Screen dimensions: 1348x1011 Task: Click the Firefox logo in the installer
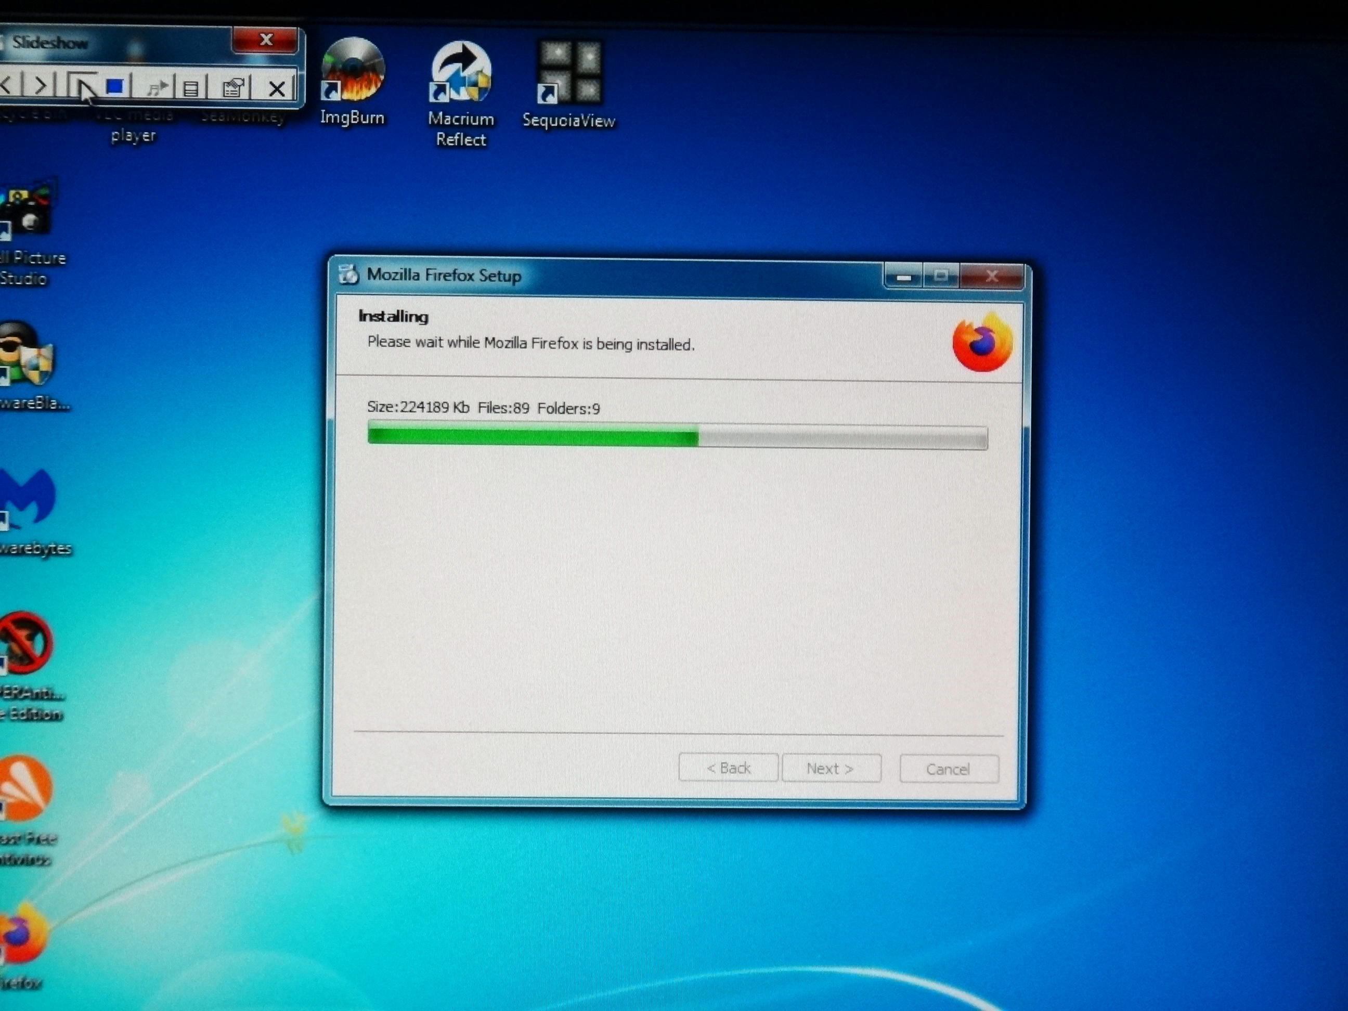982,343
